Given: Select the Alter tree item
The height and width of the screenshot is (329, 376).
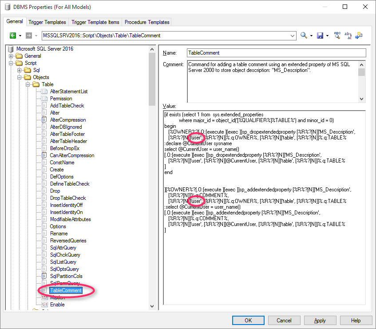Looking at the screenshot, I should pyautogui.click(x=55, y=113).
